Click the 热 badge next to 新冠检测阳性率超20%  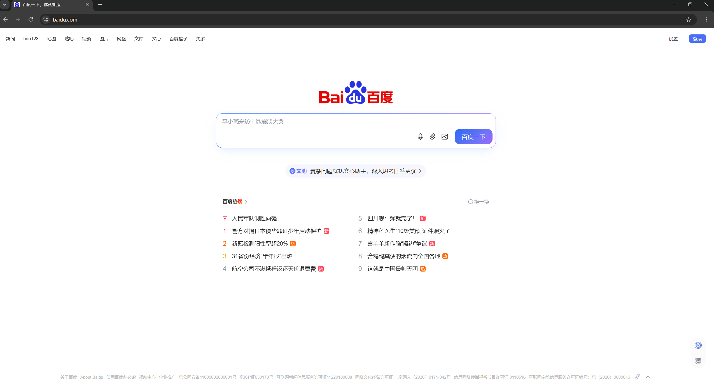pyautogui.click(x=293, y=244)
